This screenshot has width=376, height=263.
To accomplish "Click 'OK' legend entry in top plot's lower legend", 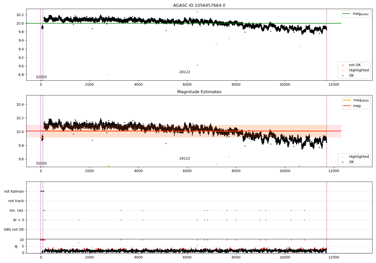I will coord(348,76).
